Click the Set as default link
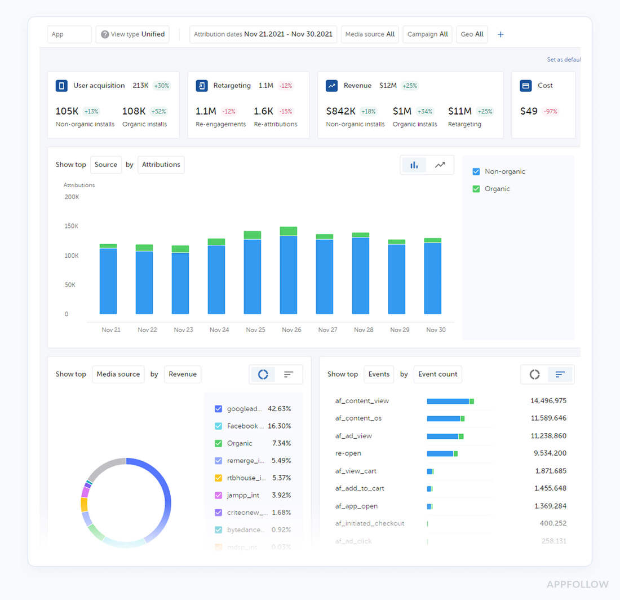Screen dimensions: 620x600 [563, 59]
